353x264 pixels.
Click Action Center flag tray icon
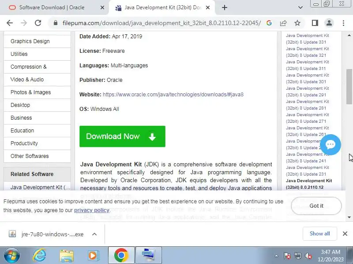click(287, 256)
